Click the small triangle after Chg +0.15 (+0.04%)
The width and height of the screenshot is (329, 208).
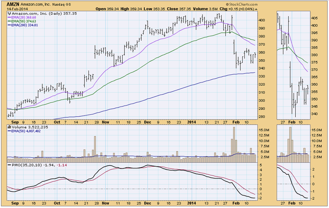click(x=256, y=9)
